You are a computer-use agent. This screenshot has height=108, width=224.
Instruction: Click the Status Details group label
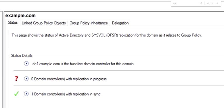pyautogui.click(x=22, y=56)
